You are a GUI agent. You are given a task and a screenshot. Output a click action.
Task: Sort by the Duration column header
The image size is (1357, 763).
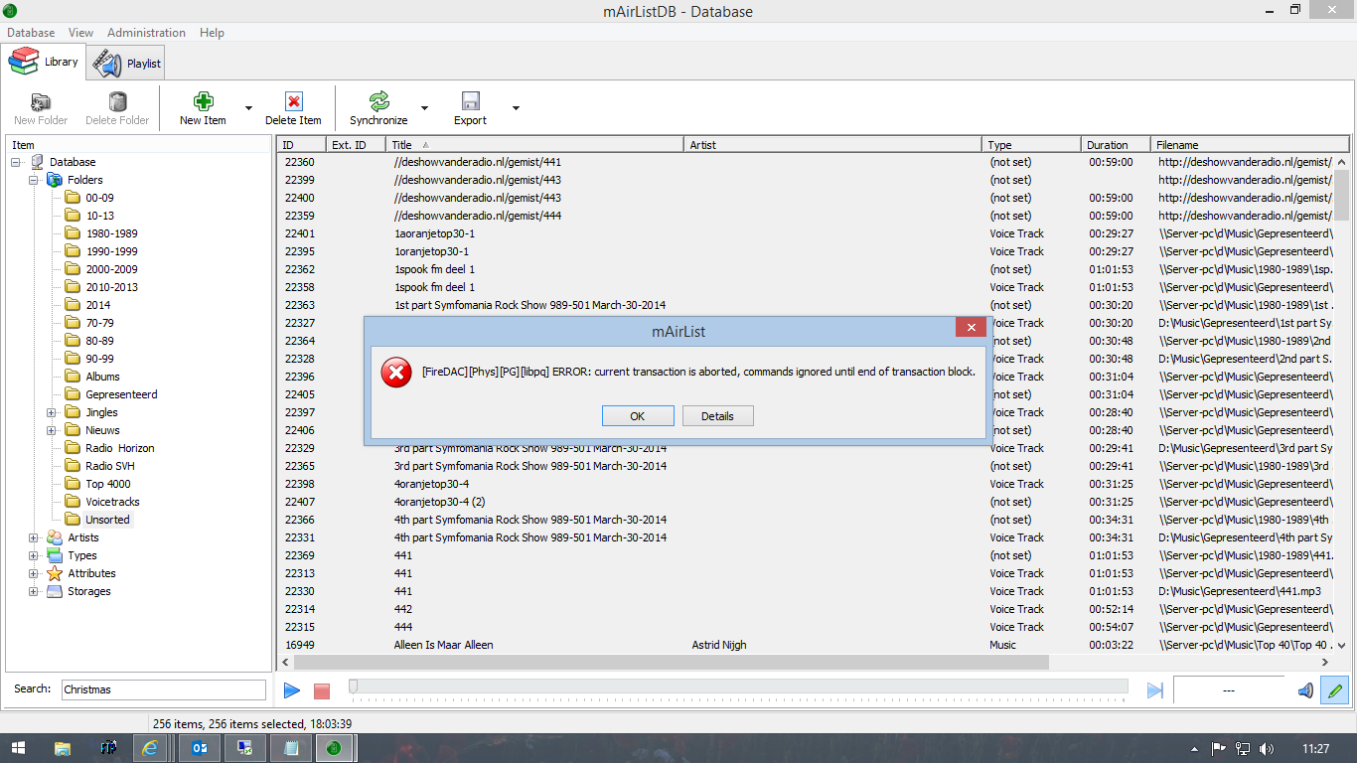[1116, 145]
